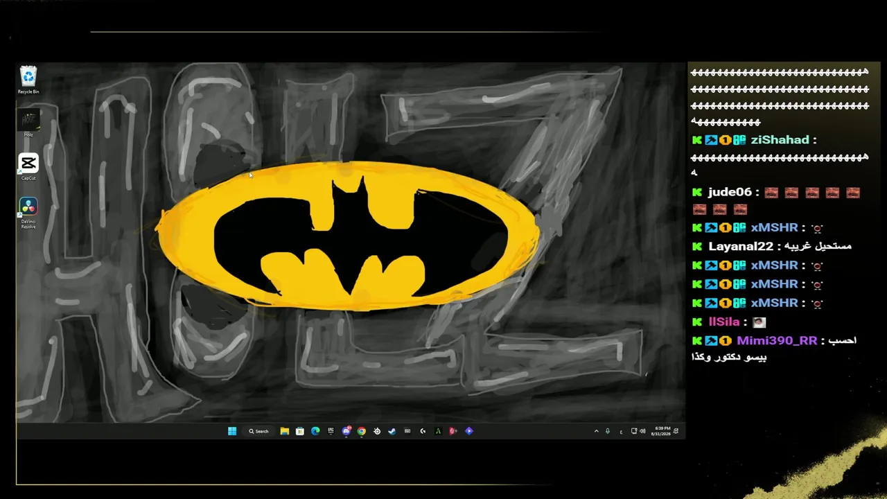The image size is (887, 499).
Task: Open volume control in the system tray
Action: [643, 431]
